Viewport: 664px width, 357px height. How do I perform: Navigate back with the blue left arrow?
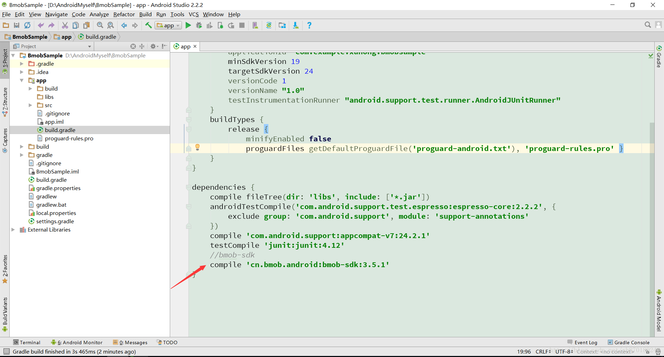pyautogui.click(x=124, y=25)
